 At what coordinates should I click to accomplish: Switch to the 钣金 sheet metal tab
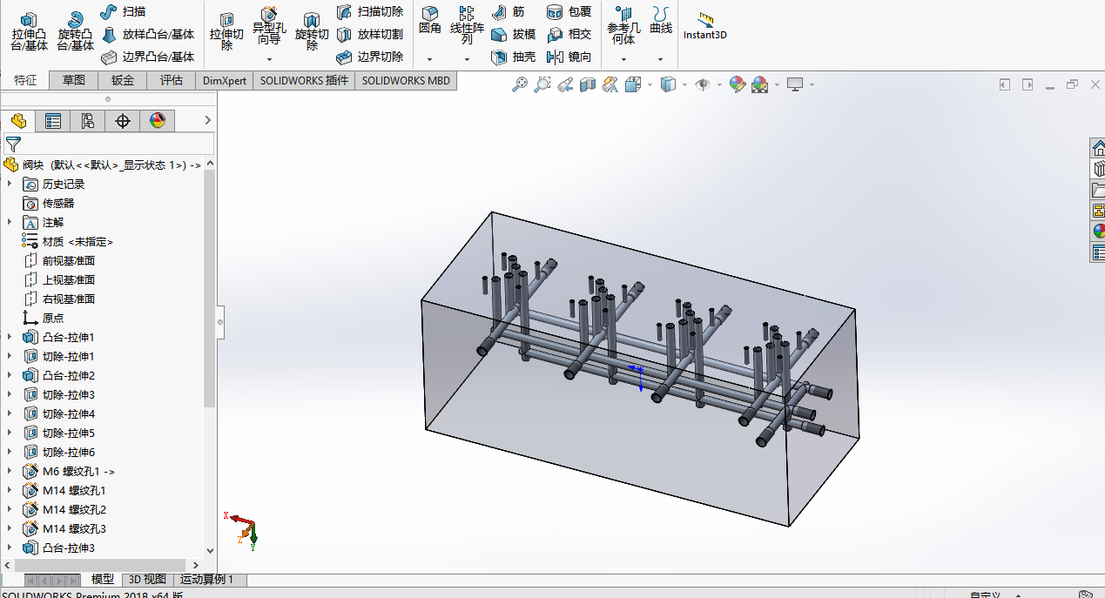coord(123,80)
